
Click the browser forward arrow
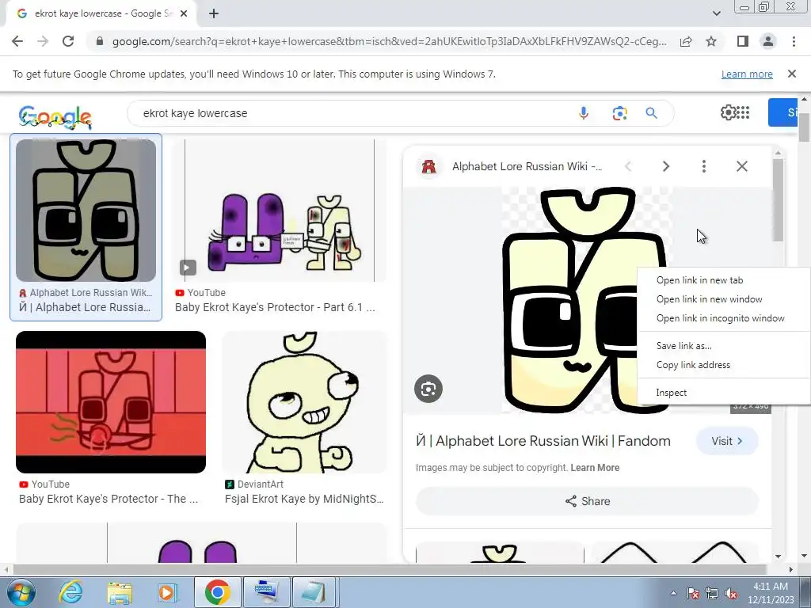43,41
